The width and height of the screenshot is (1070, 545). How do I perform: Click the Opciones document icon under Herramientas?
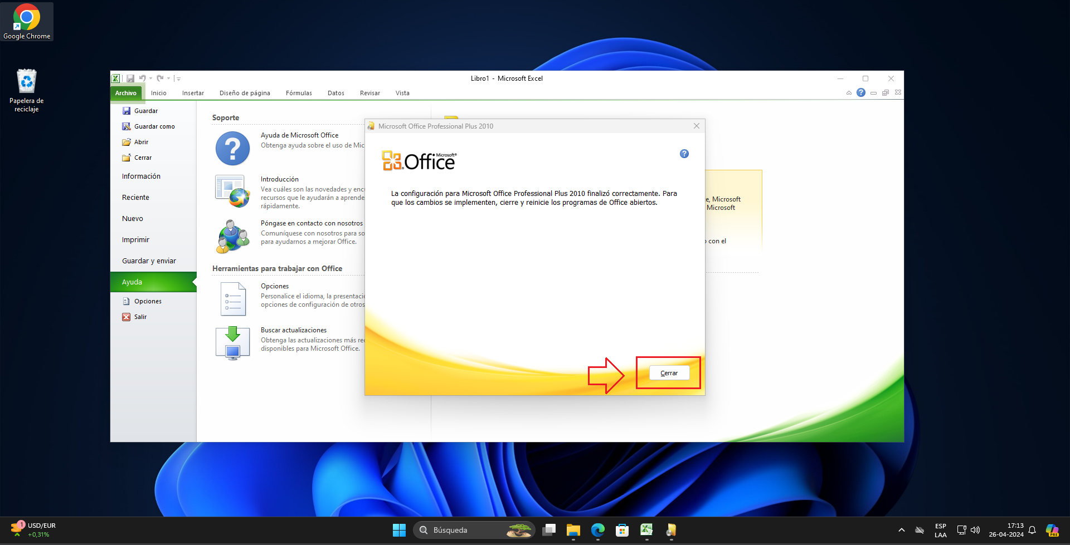[x=233, y=299]
